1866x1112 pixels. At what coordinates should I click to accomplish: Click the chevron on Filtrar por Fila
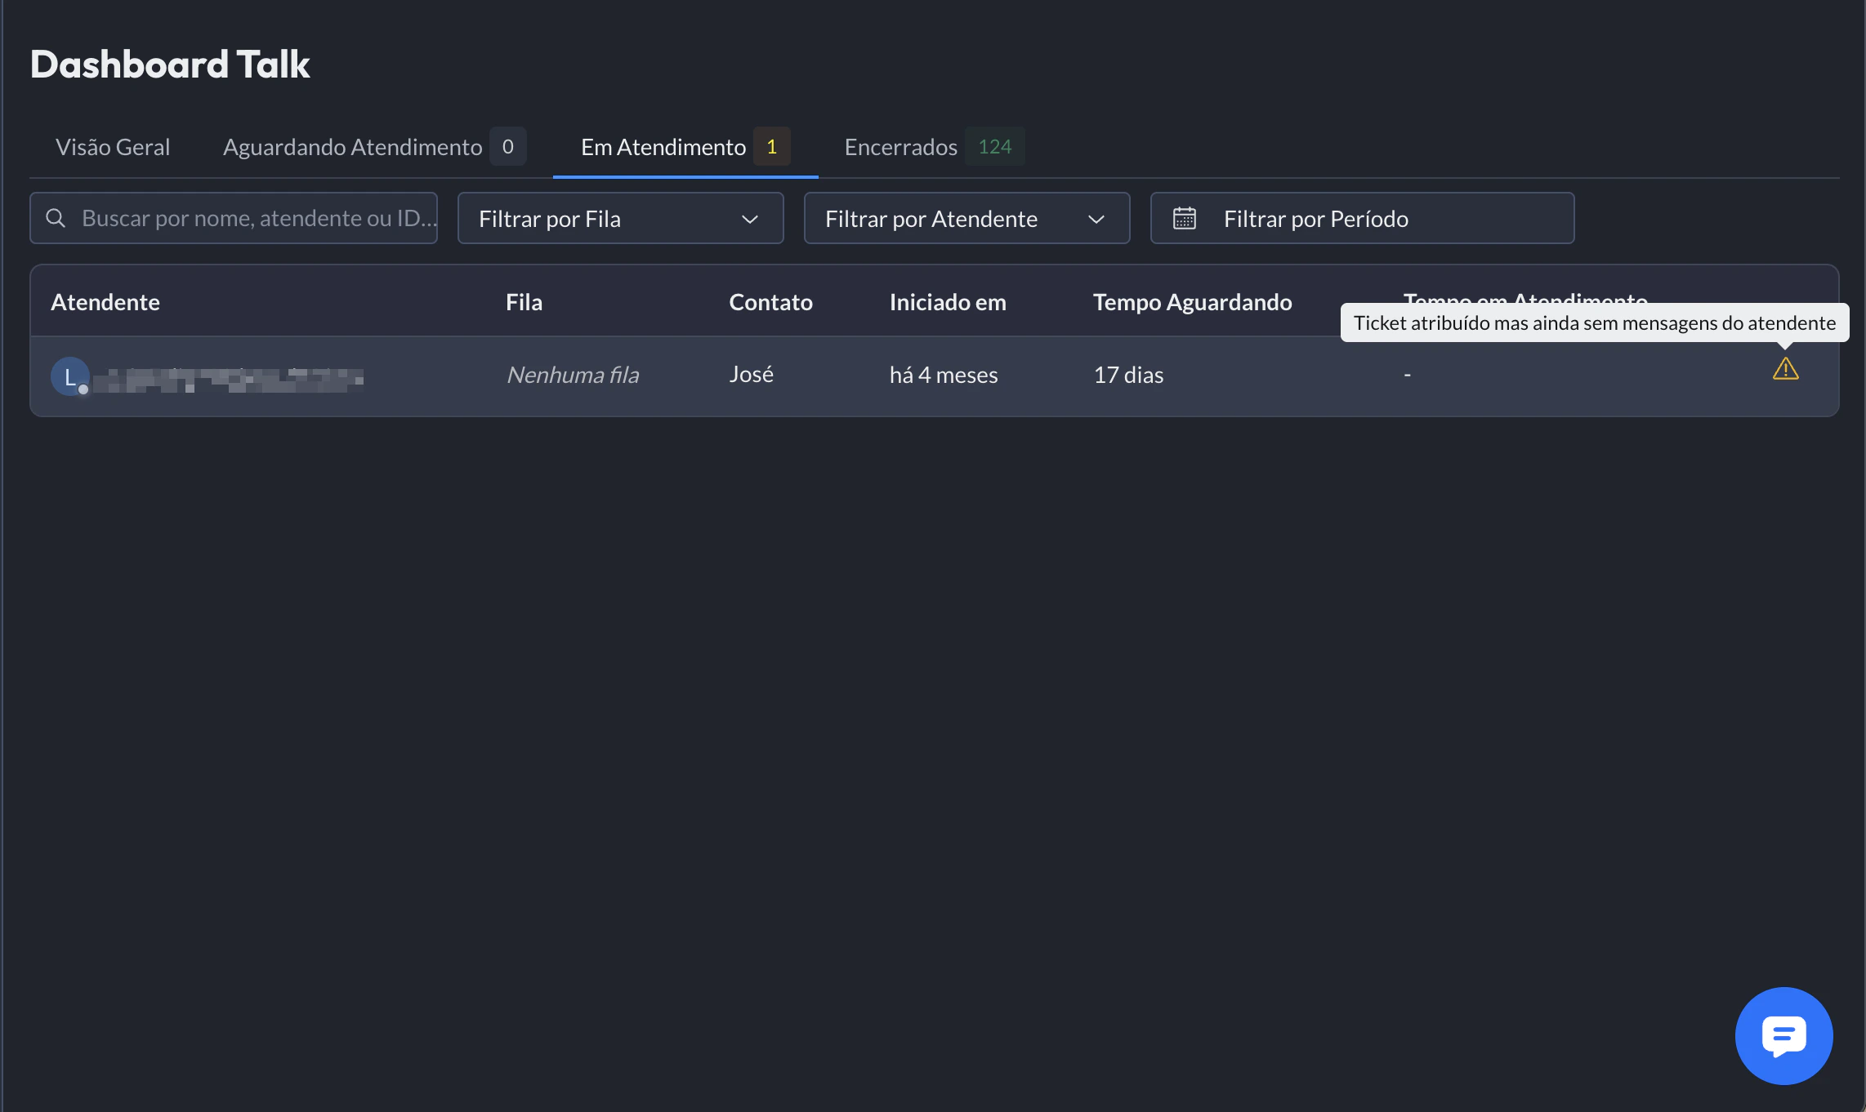749,219
